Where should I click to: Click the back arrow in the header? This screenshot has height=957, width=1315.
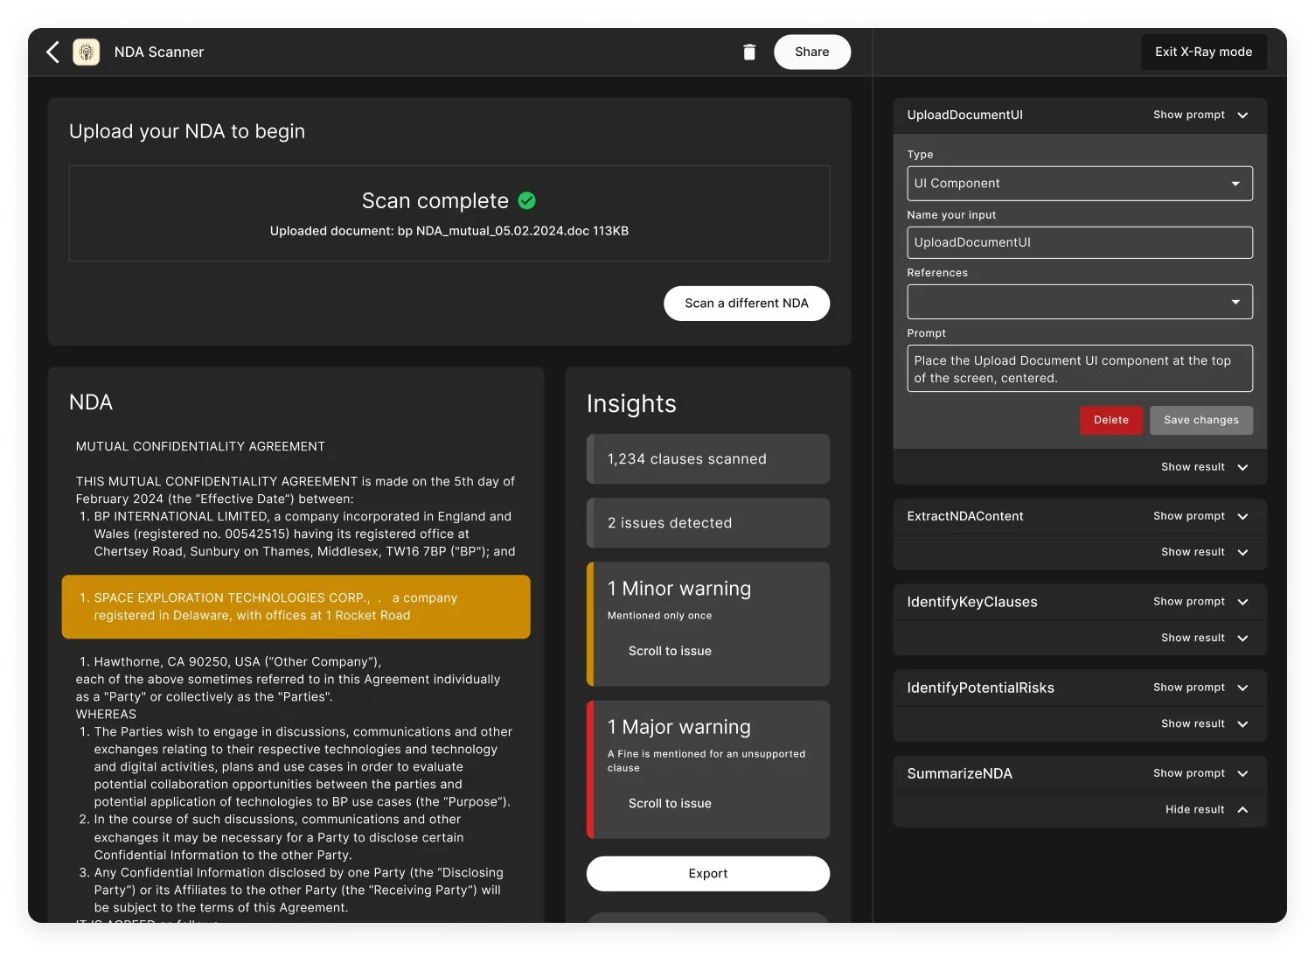52,52
